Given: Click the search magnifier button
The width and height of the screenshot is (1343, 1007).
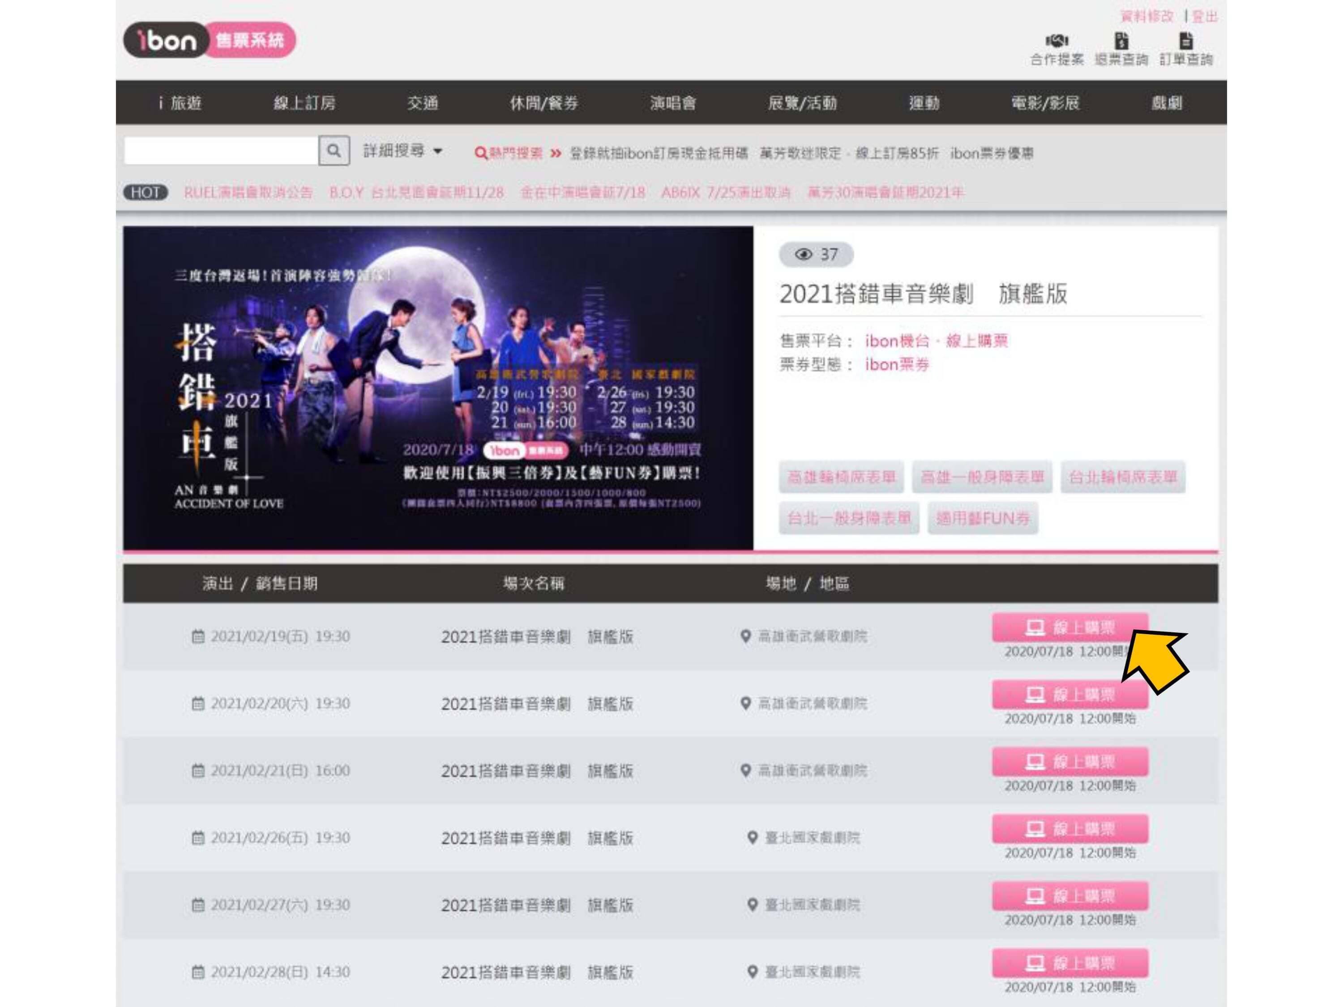Looking at the screenshot, I should (334, 150).
